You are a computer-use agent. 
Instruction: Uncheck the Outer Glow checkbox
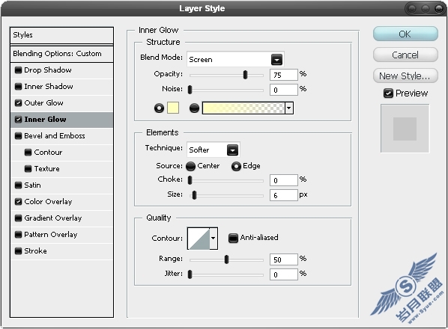(18, 103)
